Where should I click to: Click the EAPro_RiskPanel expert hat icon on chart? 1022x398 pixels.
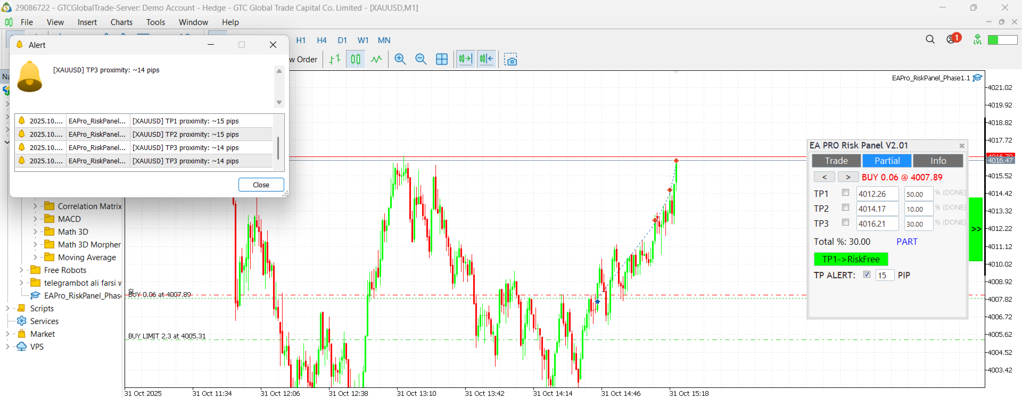pyautogui.click(x=977, y=78)
